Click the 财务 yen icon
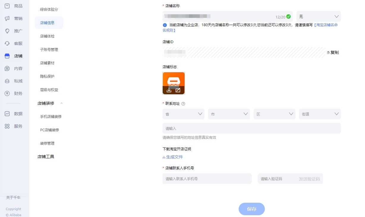Screen dimensions: 365x217 (7, 93)
